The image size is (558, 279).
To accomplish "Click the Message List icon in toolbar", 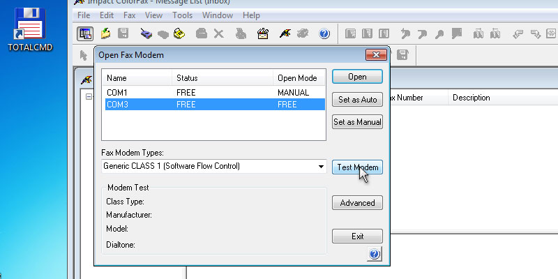I will (85, 33).
